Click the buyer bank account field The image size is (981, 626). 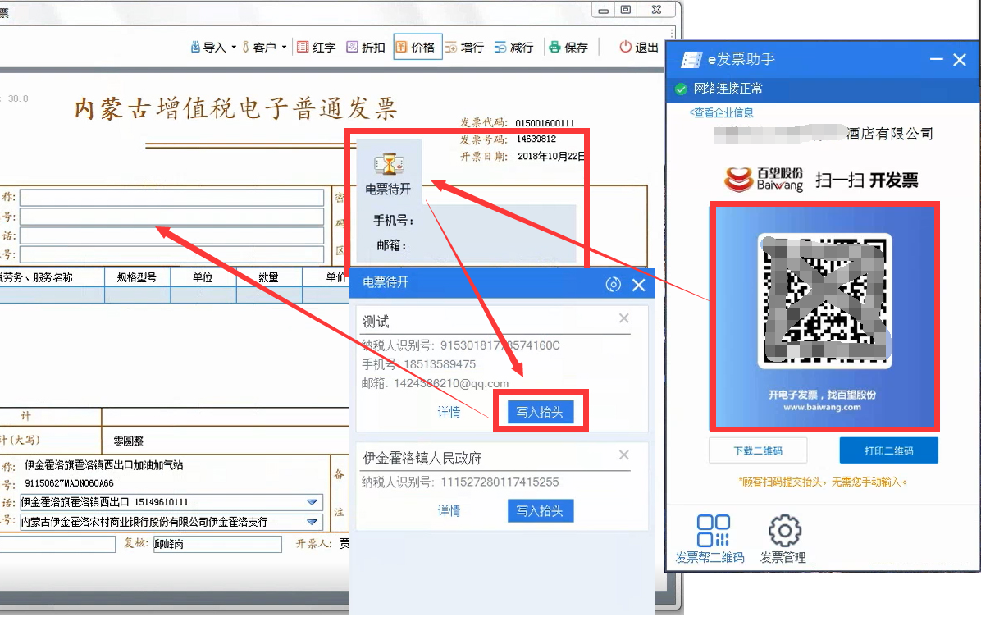tap(171, 255)
